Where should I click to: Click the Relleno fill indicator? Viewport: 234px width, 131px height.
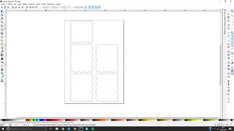(x=10, y=124)
